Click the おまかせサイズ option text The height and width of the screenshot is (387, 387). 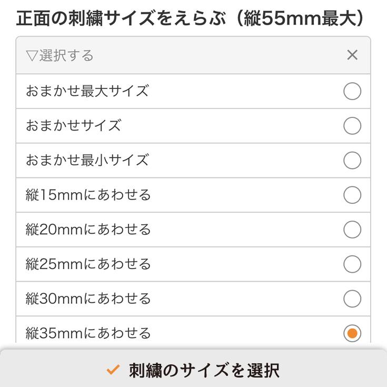pyautogui.click(x=73, y=126)
